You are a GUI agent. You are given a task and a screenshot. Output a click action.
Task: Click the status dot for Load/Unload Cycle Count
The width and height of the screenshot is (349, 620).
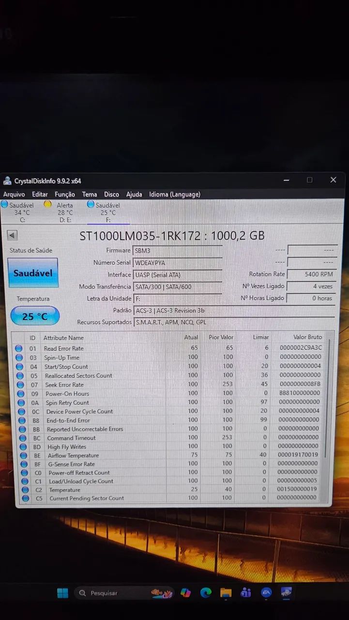click(25, 481)
